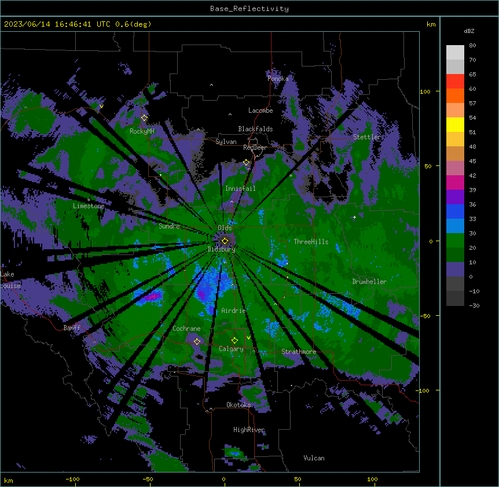Pick the pink swatch between 45 and 42 dBZ
The height and width of the screenshot is (487, 499).
455,168
